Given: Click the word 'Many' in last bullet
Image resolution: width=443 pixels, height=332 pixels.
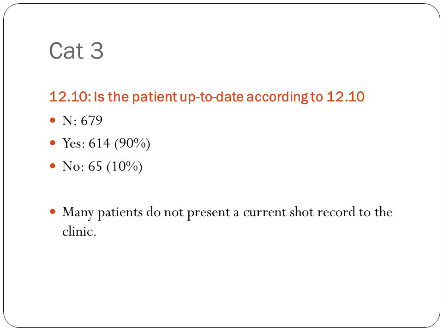Looking at the screenshot, I should (x=78, y=213).
